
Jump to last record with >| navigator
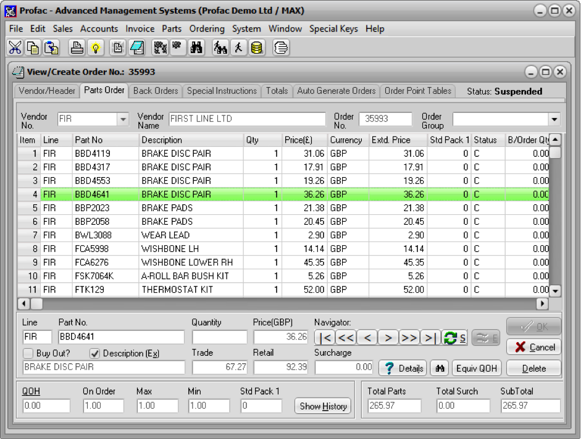430,338
